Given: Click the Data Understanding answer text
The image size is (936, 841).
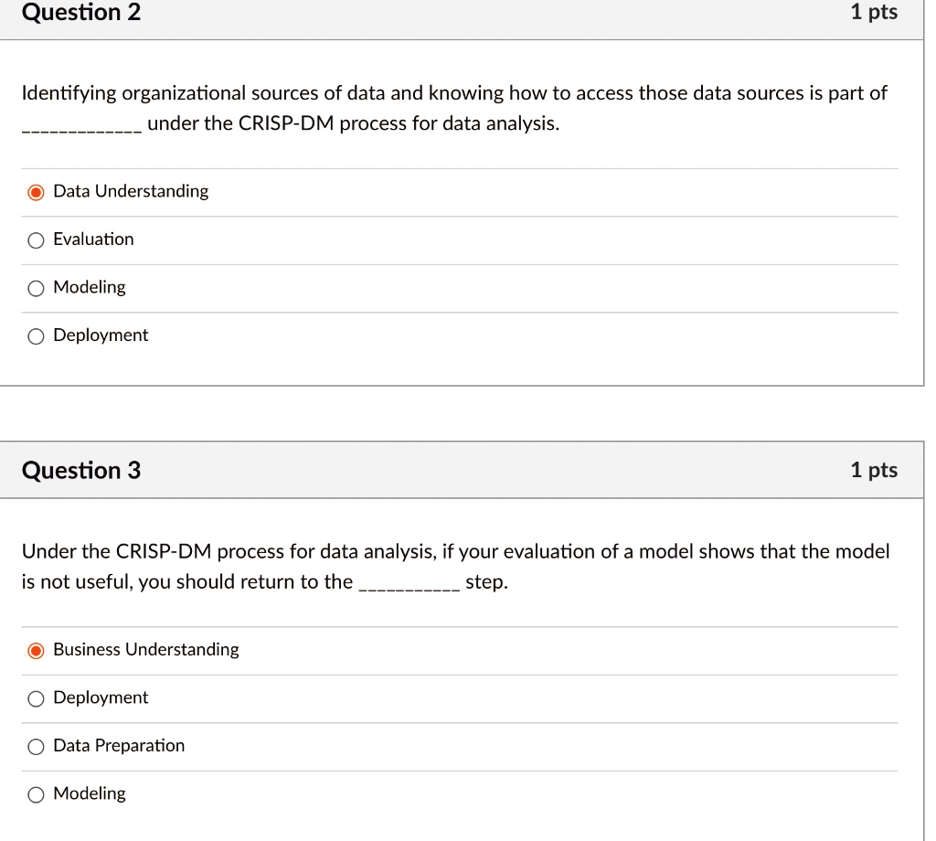Looking at the screenshot, I should (x=131, y=191).
